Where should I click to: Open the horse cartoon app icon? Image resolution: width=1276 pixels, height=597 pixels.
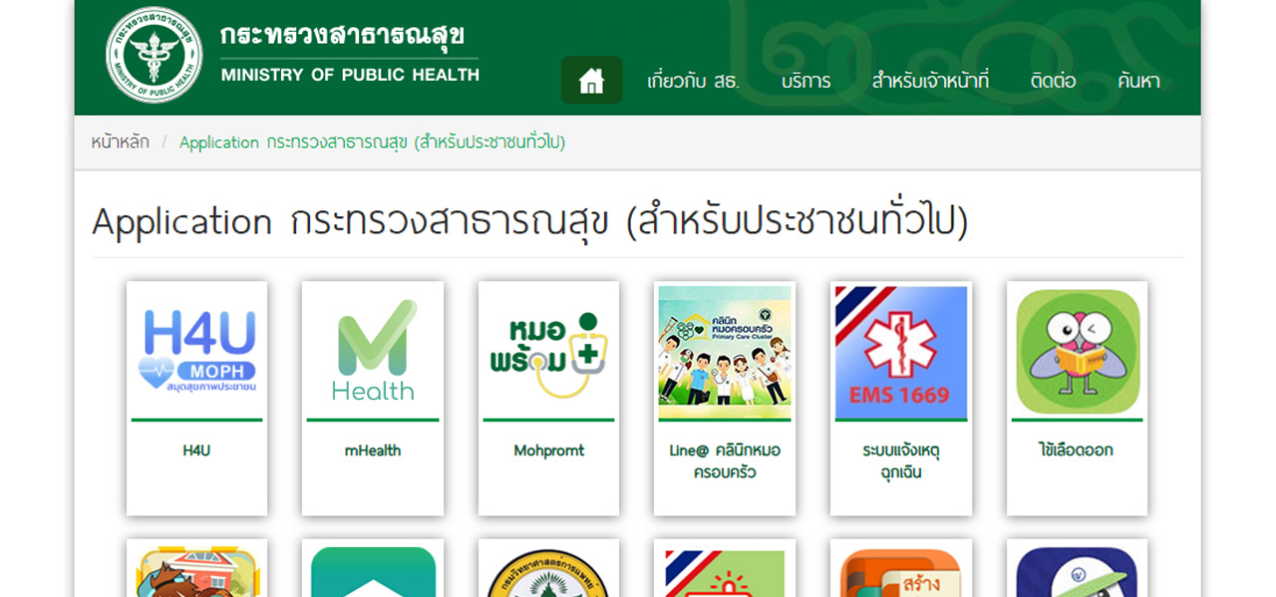coord(196,570)
